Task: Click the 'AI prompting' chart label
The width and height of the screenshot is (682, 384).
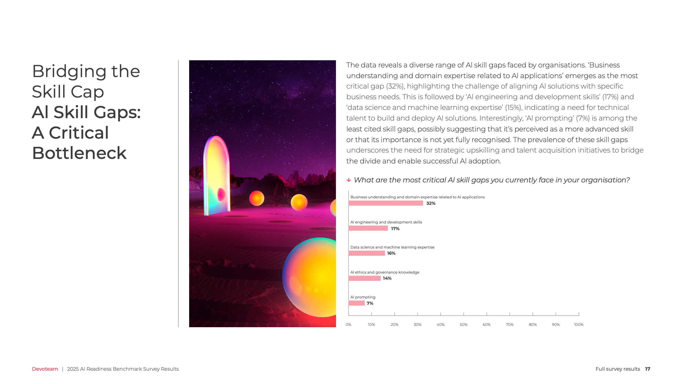Action: point(363,297)
